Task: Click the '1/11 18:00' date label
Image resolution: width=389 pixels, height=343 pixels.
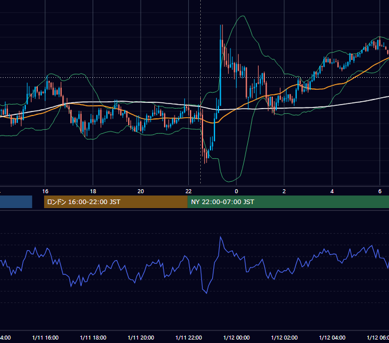Action: pyautogui.click(x=93, y=337)
